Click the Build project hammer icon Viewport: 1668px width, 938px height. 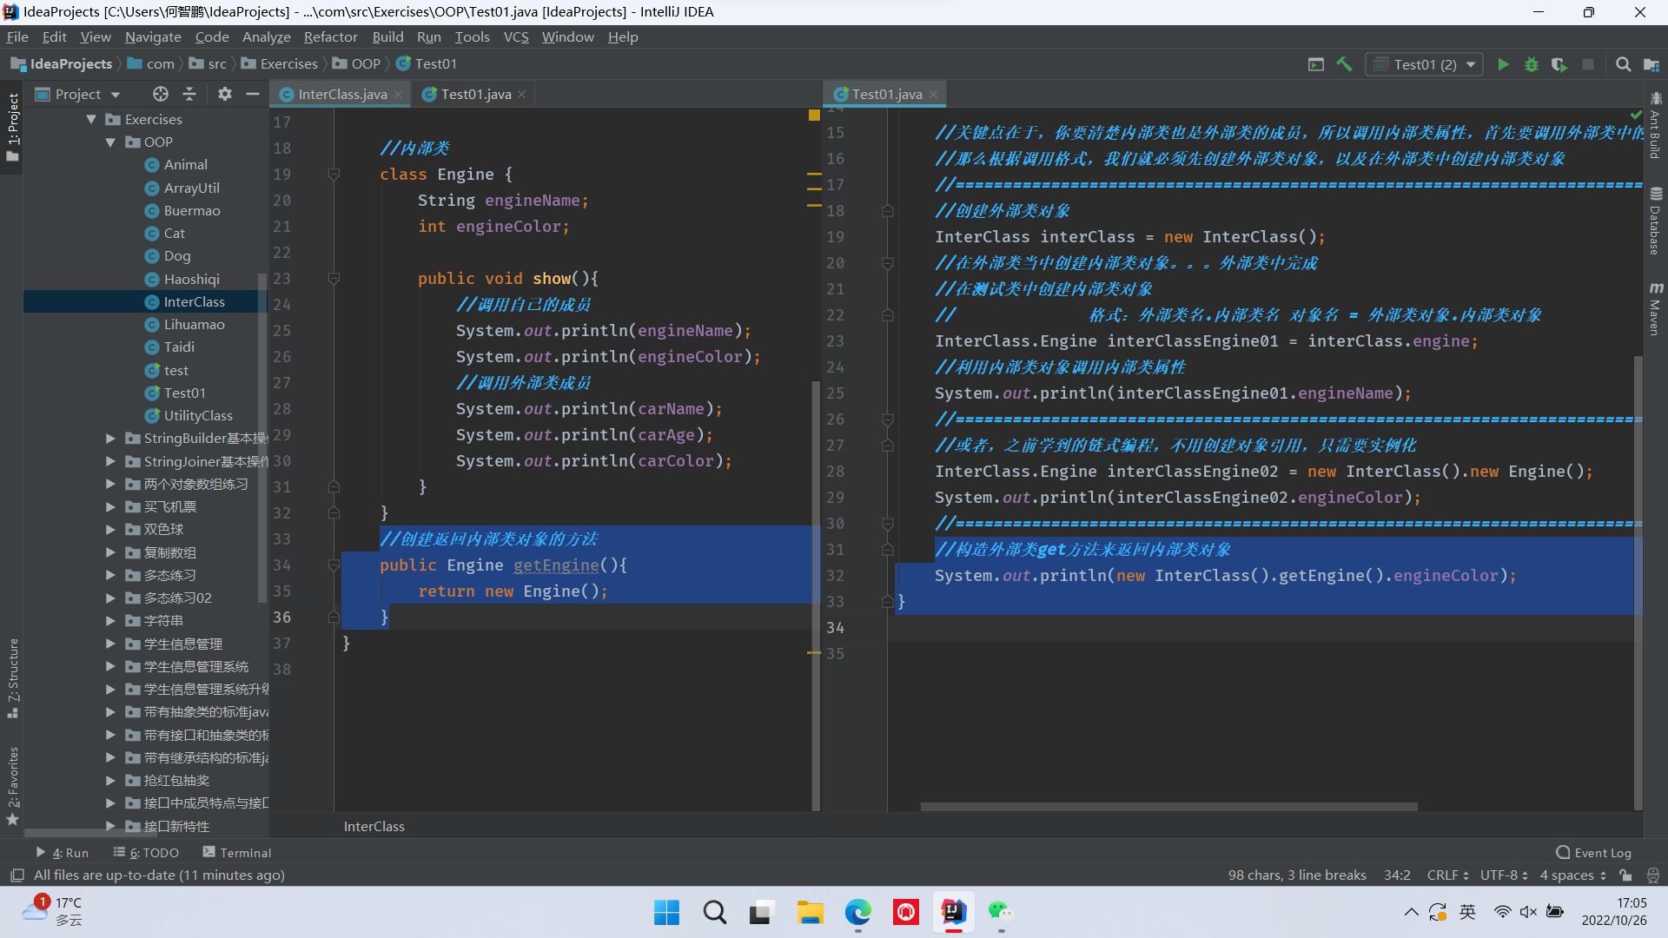1344,64
